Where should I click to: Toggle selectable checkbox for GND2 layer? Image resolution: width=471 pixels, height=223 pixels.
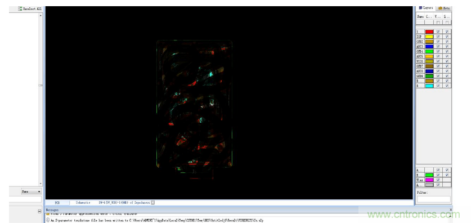447,42
